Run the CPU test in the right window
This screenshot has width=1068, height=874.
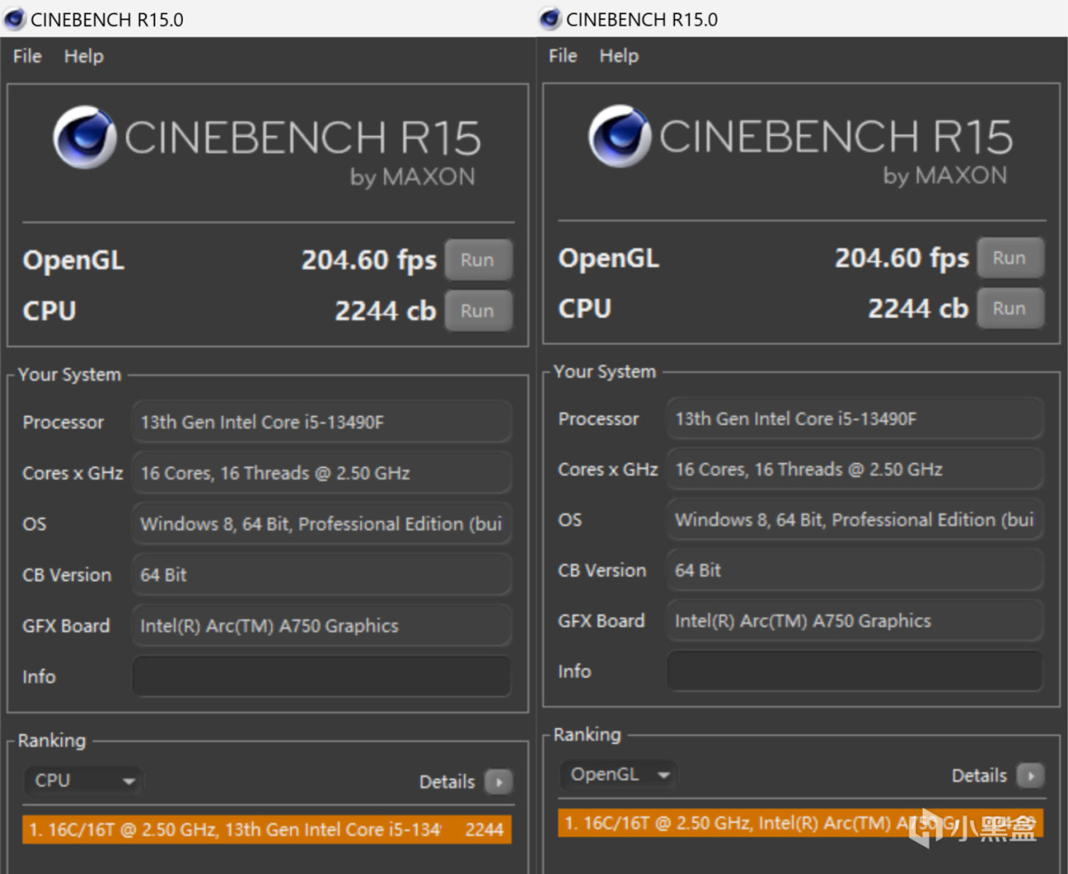(1010, 308)
